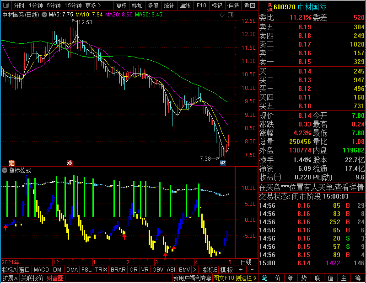Select the 5分钟 period
Image resolution: width=366 pixels, height=283 pixels.
tap(54, 5)
